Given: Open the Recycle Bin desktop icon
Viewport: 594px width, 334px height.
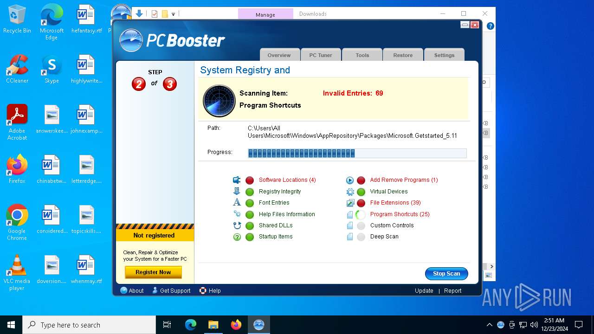Looking at the screenshot, I should pos(17,19).
